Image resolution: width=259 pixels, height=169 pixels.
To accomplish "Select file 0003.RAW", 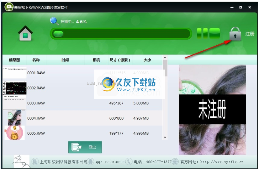I will tap(36, 103).
